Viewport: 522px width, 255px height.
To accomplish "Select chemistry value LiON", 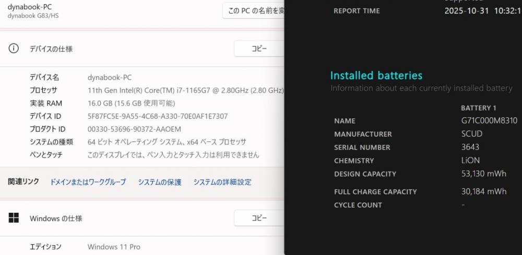I will [470, 160].
